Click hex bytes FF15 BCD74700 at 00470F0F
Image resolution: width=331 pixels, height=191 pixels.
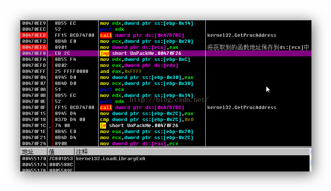tap(74, 108)
